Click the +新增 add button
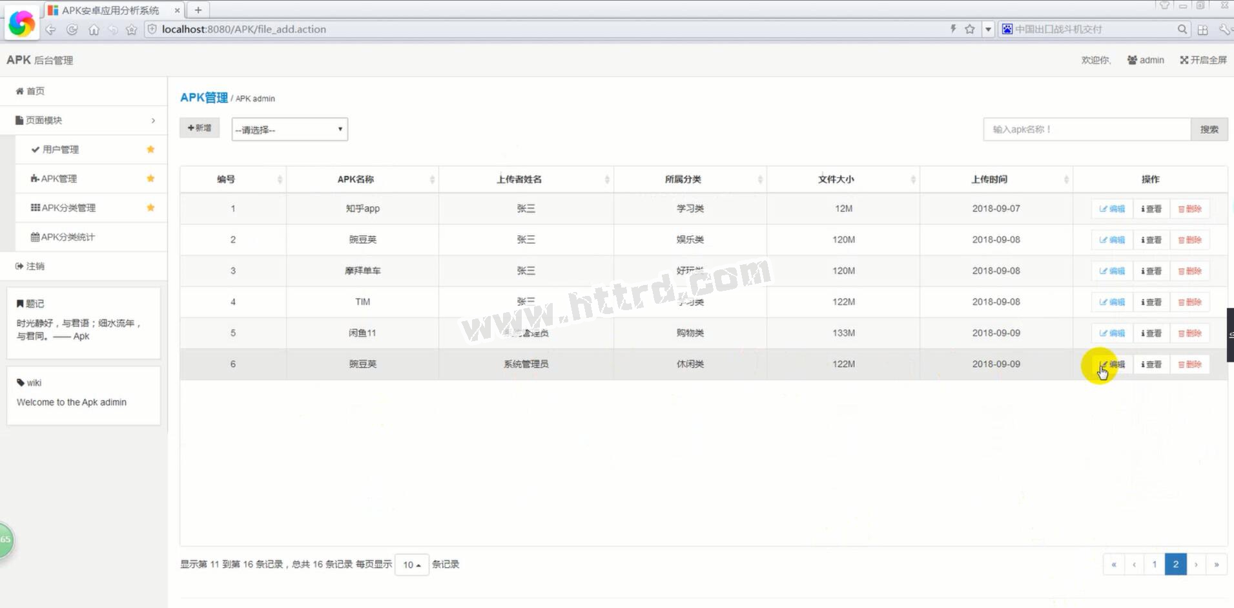Screen dimensions: 1234x608 (200, 128)
